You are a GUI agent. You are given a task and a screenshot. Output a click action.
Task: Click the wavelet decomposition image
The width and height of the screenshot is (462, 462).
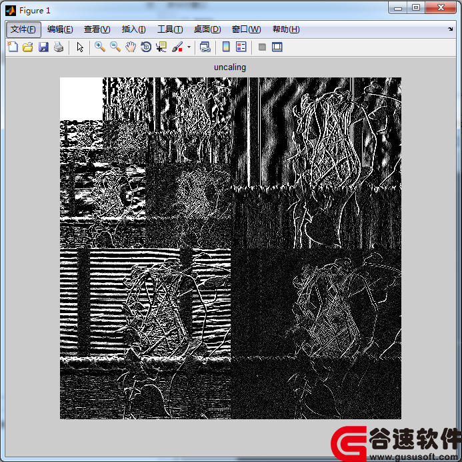coord(231,248)
